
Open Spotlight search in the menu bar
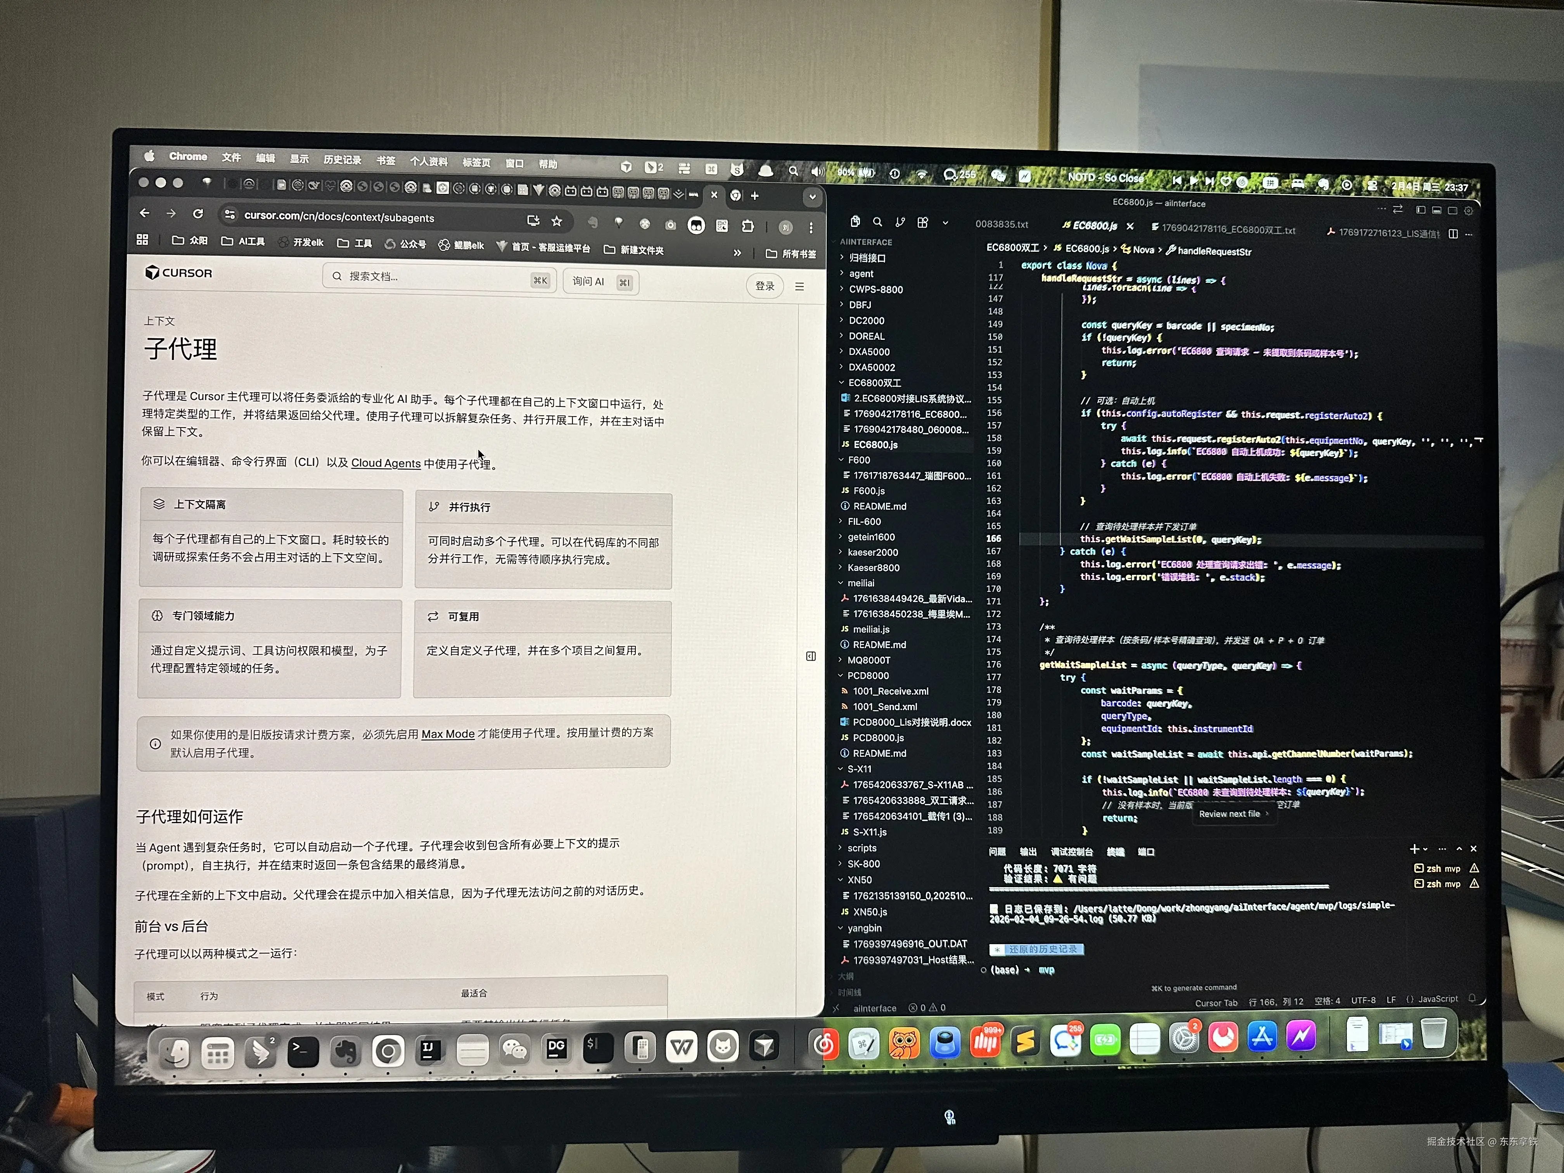[x=793, y=171]
